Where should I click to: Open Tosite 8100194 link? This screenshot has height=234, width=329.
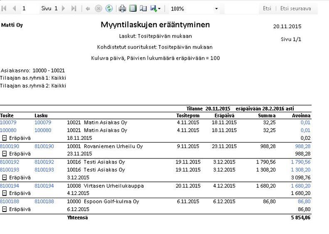10,186
